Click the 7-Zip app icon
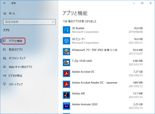The image size is (155, 114). click(x=66, y=62)
